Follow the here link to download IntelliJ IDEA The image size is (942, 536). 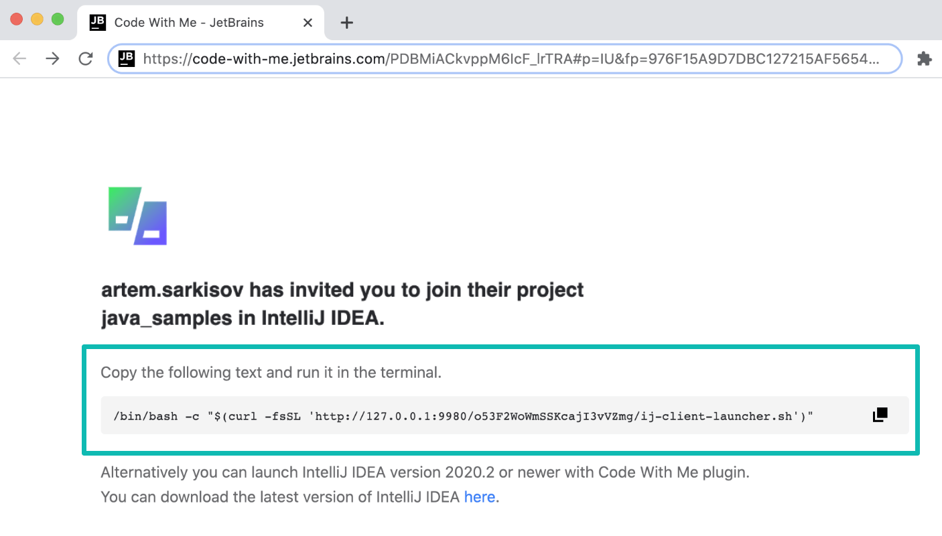(480, 496)
